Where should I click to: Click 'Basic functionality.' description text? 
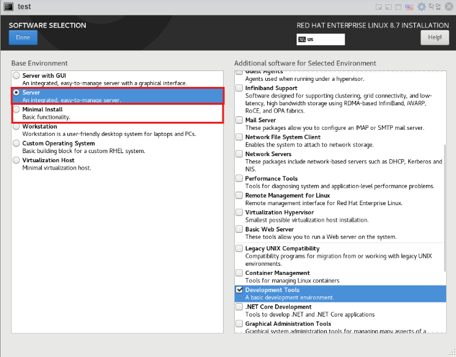(x=46, y=118)
